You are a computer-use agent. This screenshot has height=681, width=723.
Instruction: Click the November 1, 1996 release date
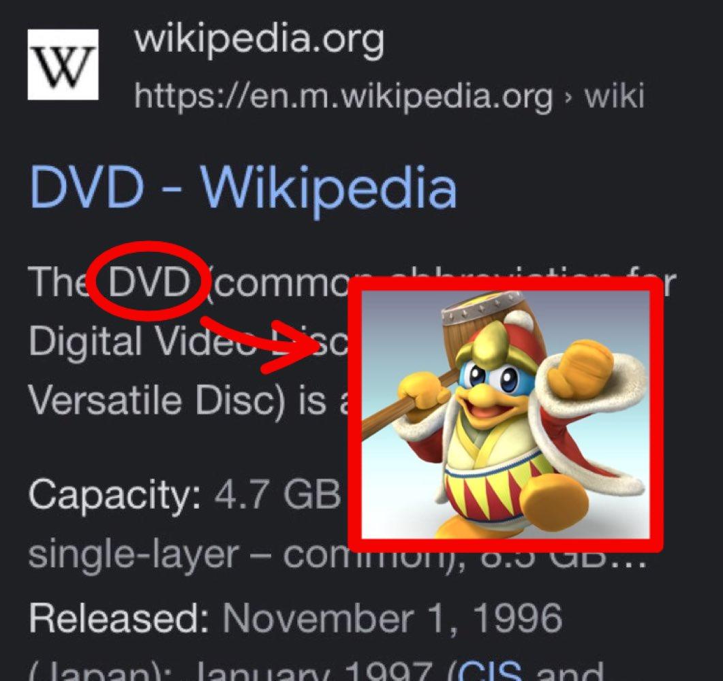coord(393,618)
